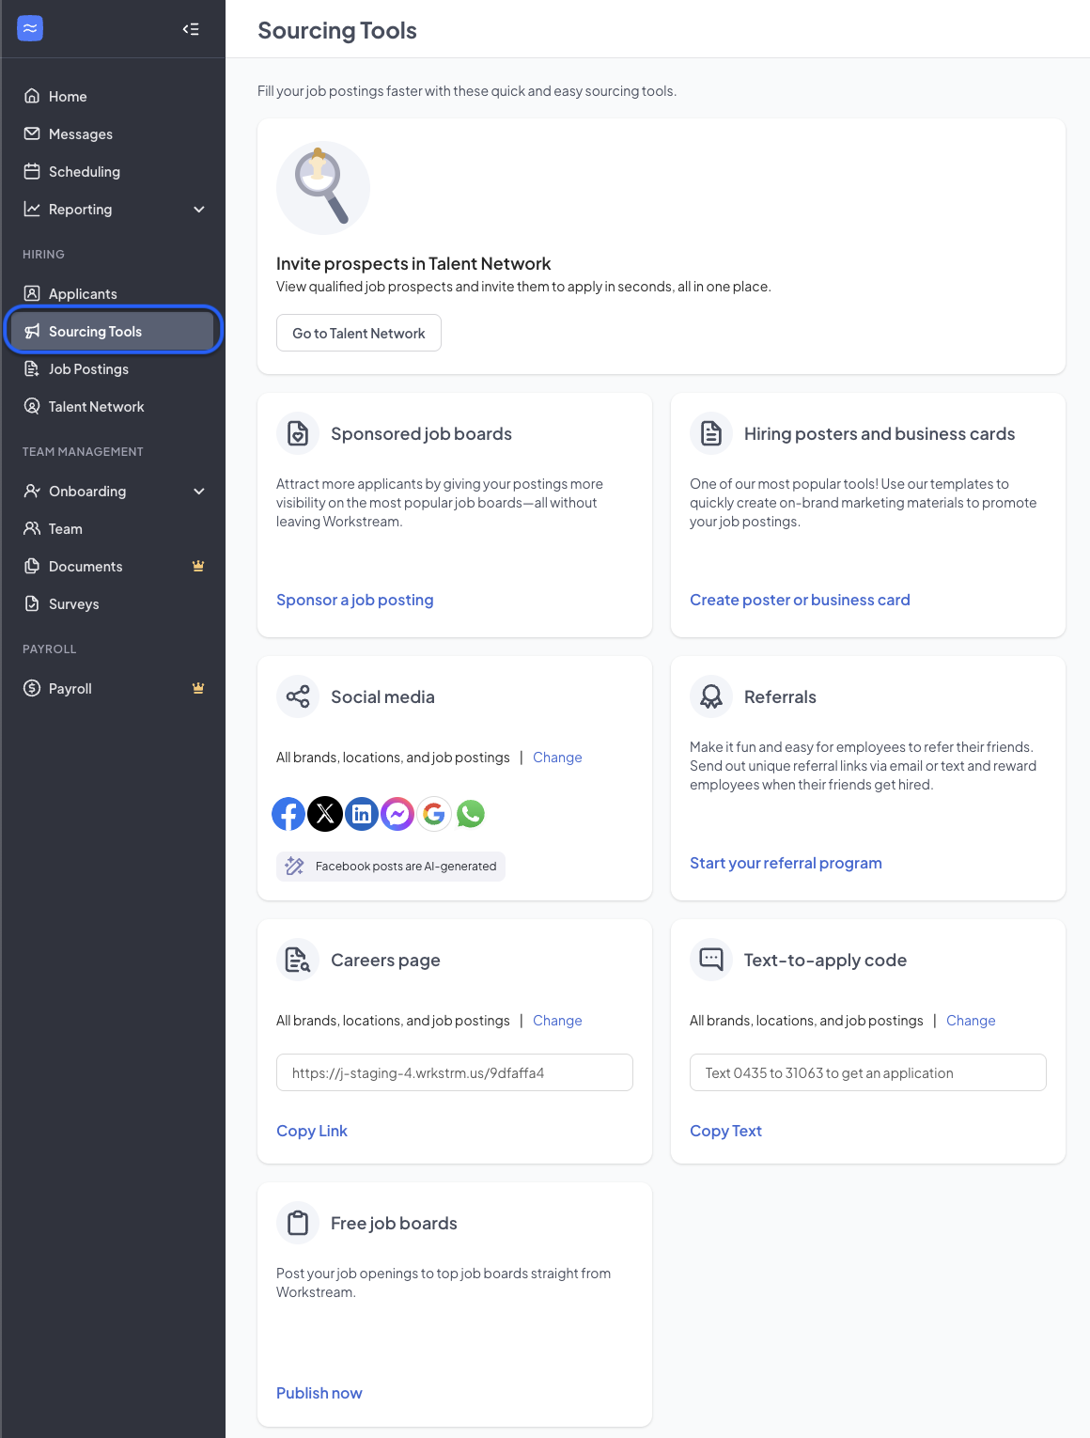Click the Facebook share icon
The width and height of the screenshot is (1090, 1438).
(288, 814)
